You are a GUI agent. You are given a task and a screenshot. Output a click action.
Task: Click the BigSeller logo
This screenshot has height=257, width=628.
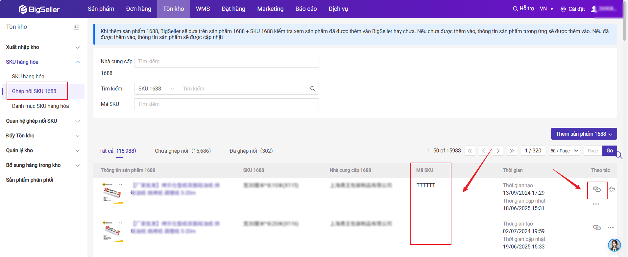click(x=39, y=9)
